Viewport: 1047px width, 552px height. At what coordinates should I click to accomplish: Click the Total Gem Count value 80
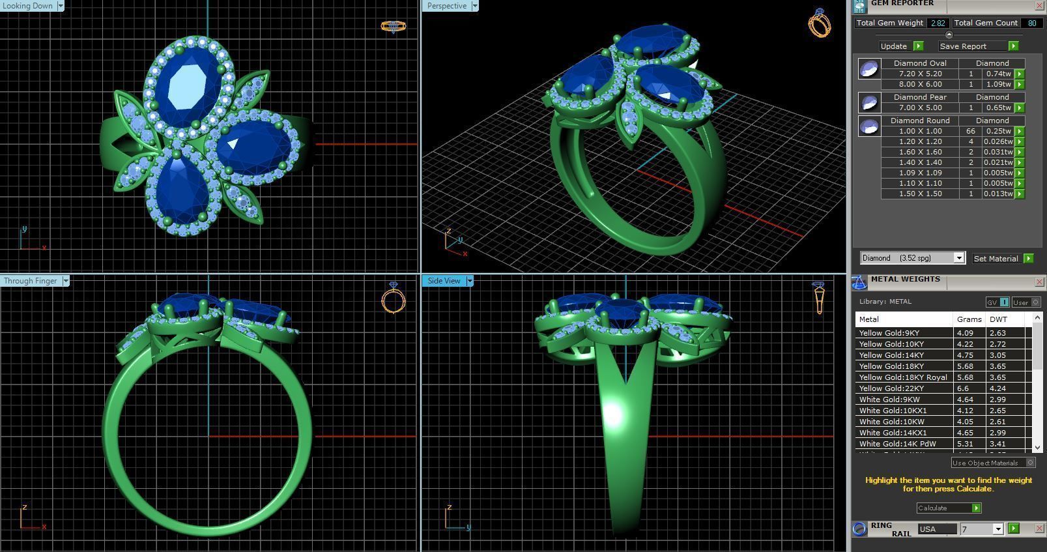coord(1031,23)
